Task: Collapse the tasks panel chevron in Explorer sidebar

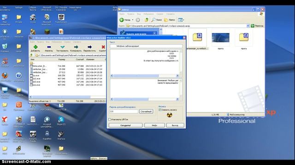Action: (155, 33)
